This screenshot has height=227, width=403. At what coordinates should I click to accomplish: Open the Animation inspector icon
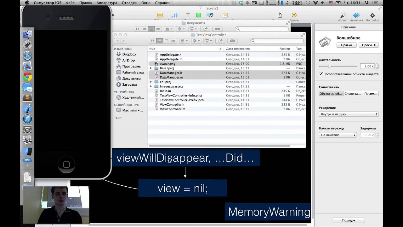pyautogui.click(x=356, y=15)
